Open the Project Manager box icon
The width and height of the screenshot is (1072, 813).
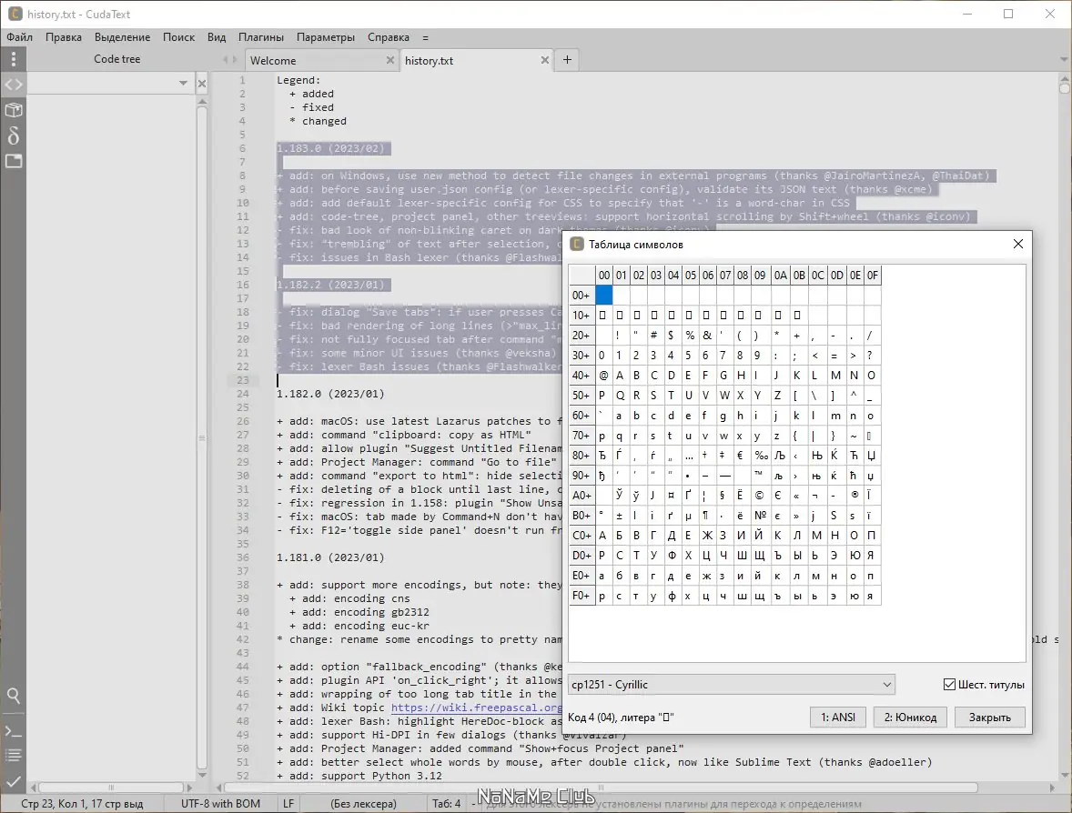13,110
